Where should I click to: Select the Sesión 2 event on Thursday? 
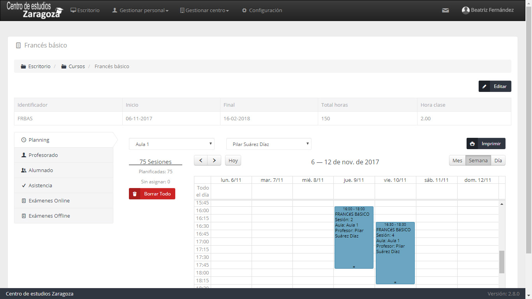pyautogui.click(x=354, y=237)
